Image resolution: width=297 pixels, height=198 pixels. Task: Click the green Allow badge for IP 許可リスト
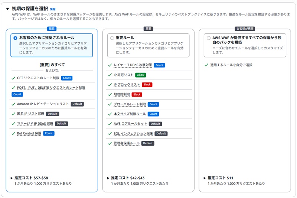tap(140, 75)
